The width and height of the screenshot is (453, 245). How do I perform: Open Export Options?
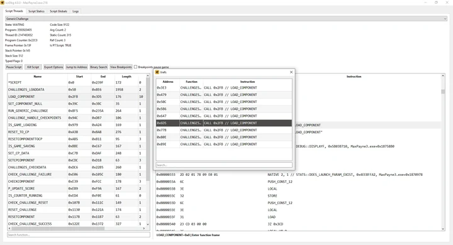53,67
